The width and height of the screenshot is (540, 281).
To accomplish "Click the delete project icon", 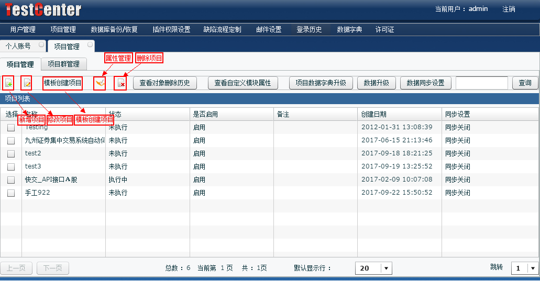I will coord(121,83).
